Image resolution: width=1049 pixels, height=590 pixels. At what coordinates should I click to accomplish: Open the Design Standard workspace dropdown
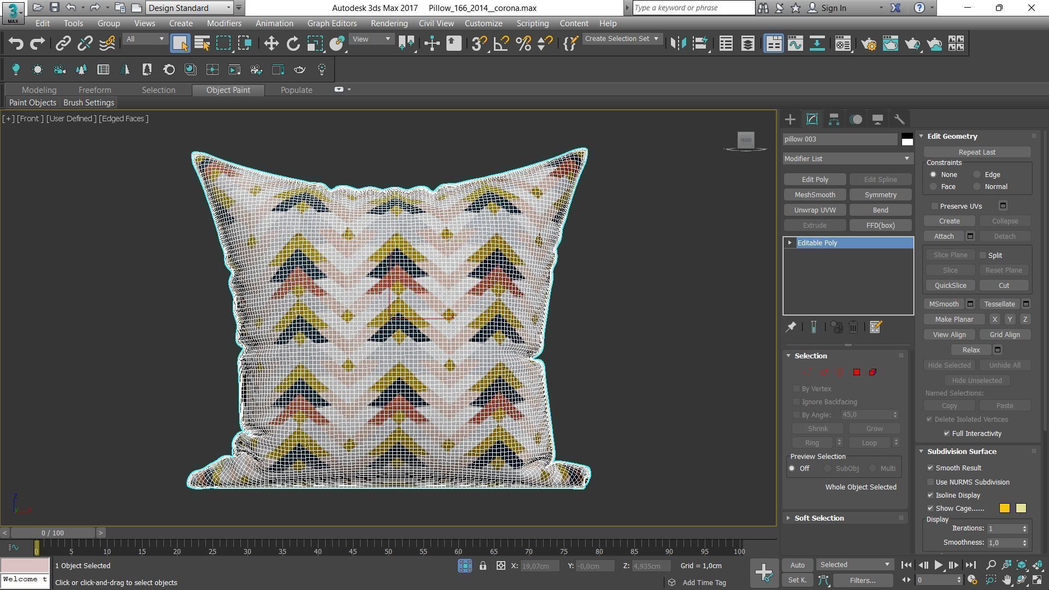(x=190, y=8)
